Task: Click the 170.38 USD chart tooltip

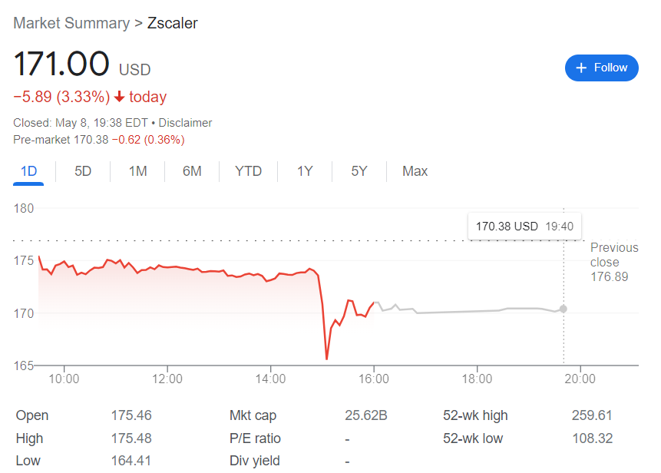Action: tap(524, 227)
